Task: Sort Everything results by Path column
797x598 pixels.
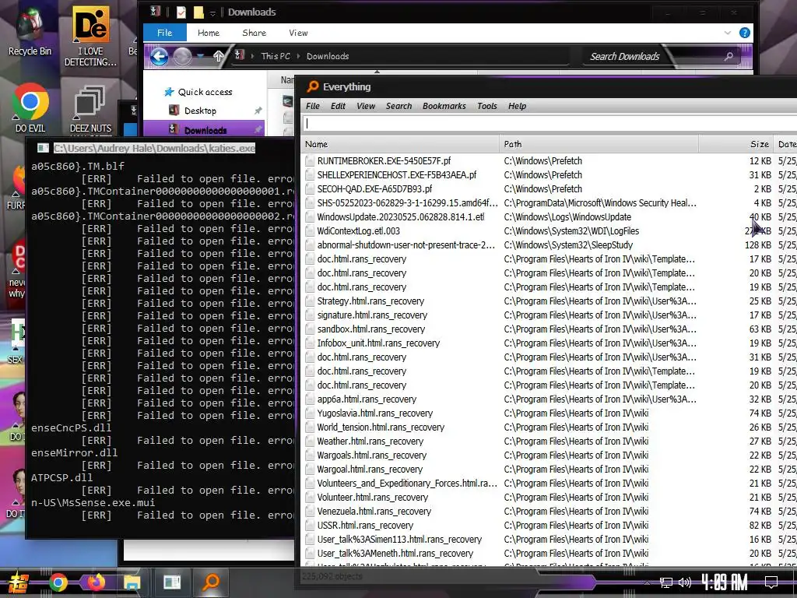Action: pos(599,144)
